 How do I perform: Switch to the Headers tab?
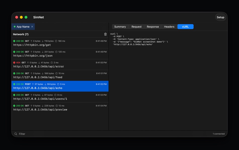click(169, 27)
